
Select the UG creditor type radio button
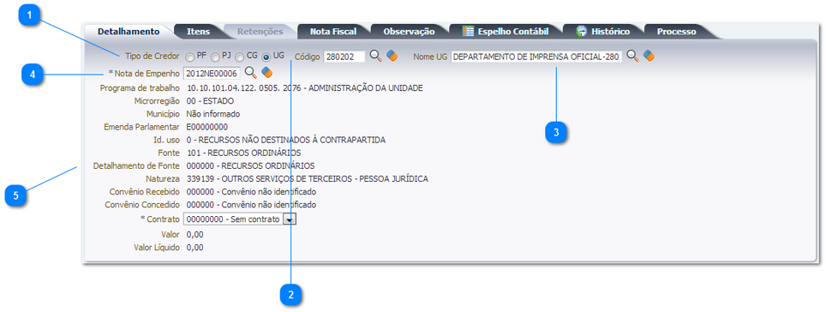pyautogui.click(x=266, y=57)
